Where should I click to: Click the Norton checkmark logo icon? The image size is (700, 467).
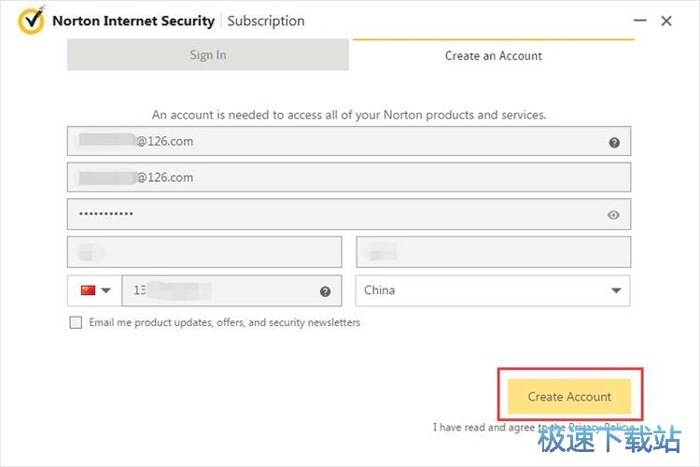[x=32, y=20]
